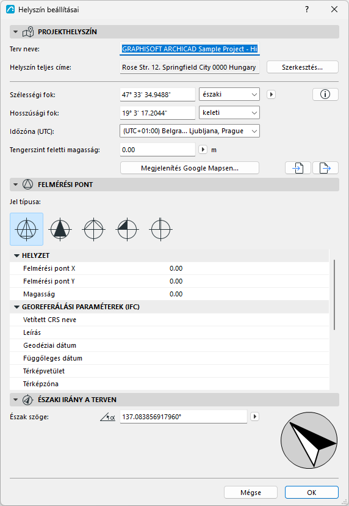Image resolution: width=349 pixels, height=506 pixels.
Task: Select the Vetített CRS neve row
Action: (170, 320)
